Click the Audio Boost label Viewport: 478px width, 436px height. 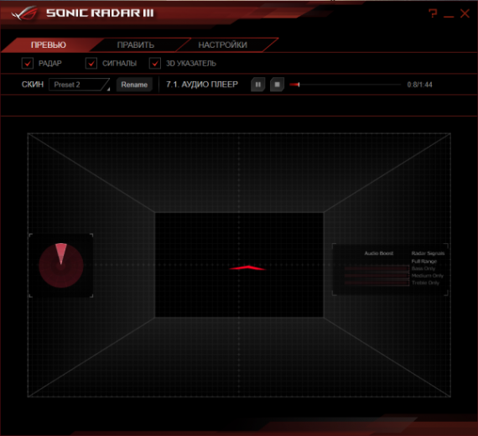pos(379,253)
